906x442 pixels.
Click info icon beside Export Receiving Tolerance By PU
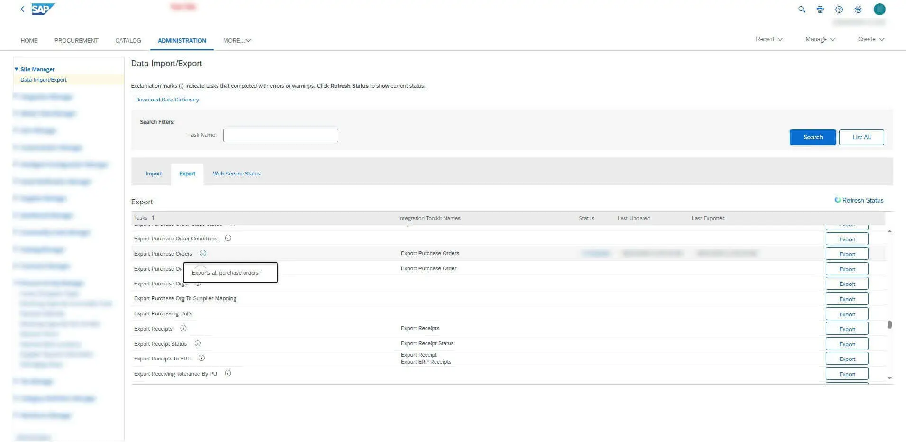point(228,373)
